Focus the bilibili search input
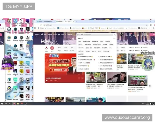This screenshot has width=155, height=124. point(95,35)
